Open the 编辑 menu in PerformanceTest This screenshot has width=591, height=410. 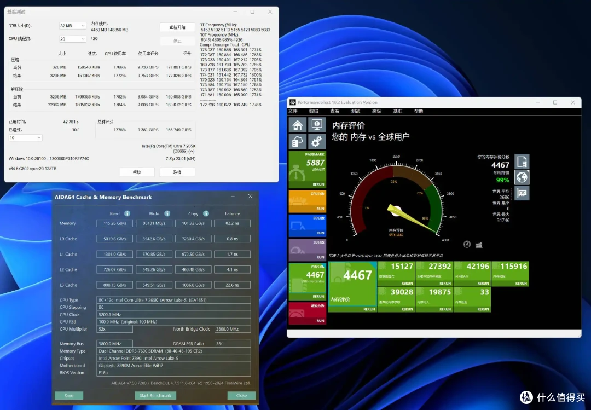[x=314, y=111]
